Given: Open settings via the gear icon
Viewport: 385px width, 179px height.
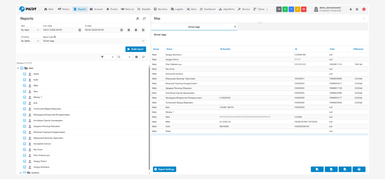Looking at the screenshot, I should tap(357, 9).
